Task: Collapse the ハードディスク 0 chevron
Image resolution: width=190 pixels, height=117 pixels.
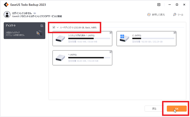Action: (x=58, y=27)
